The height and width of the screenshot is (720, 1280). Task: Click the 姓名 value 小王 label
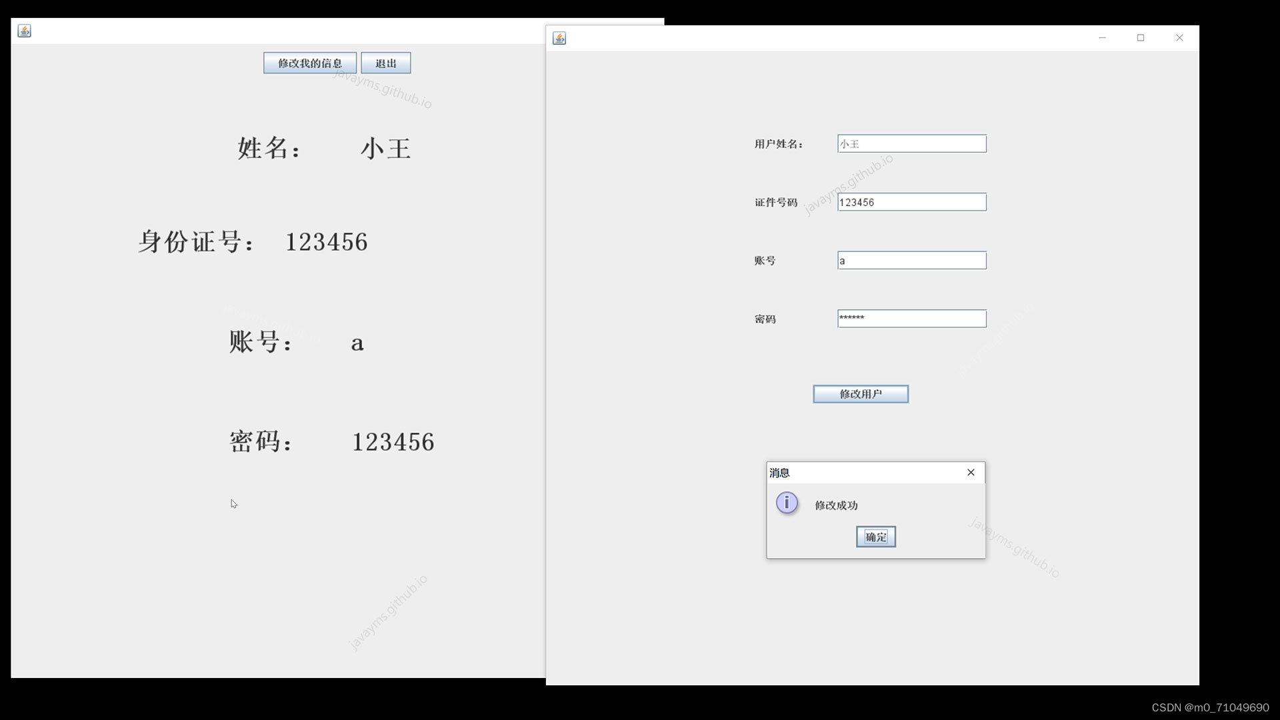tap(385, 149)
